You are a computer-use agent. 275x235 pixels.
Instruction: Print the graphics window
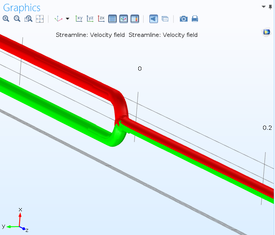(195, 18)
